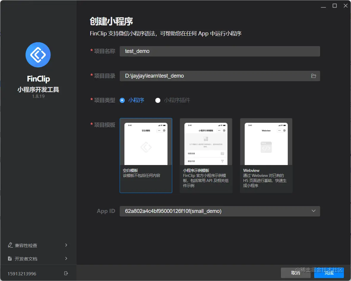Screen dimensions: 351x281
Task: Expand the 开发者文档 chevron
Action: pyautogui.click(x=66, y=259)
